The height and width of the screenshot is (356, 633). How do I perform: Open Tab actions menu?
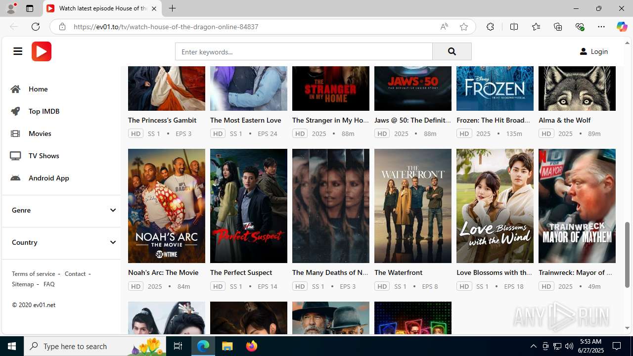point(30,8)
